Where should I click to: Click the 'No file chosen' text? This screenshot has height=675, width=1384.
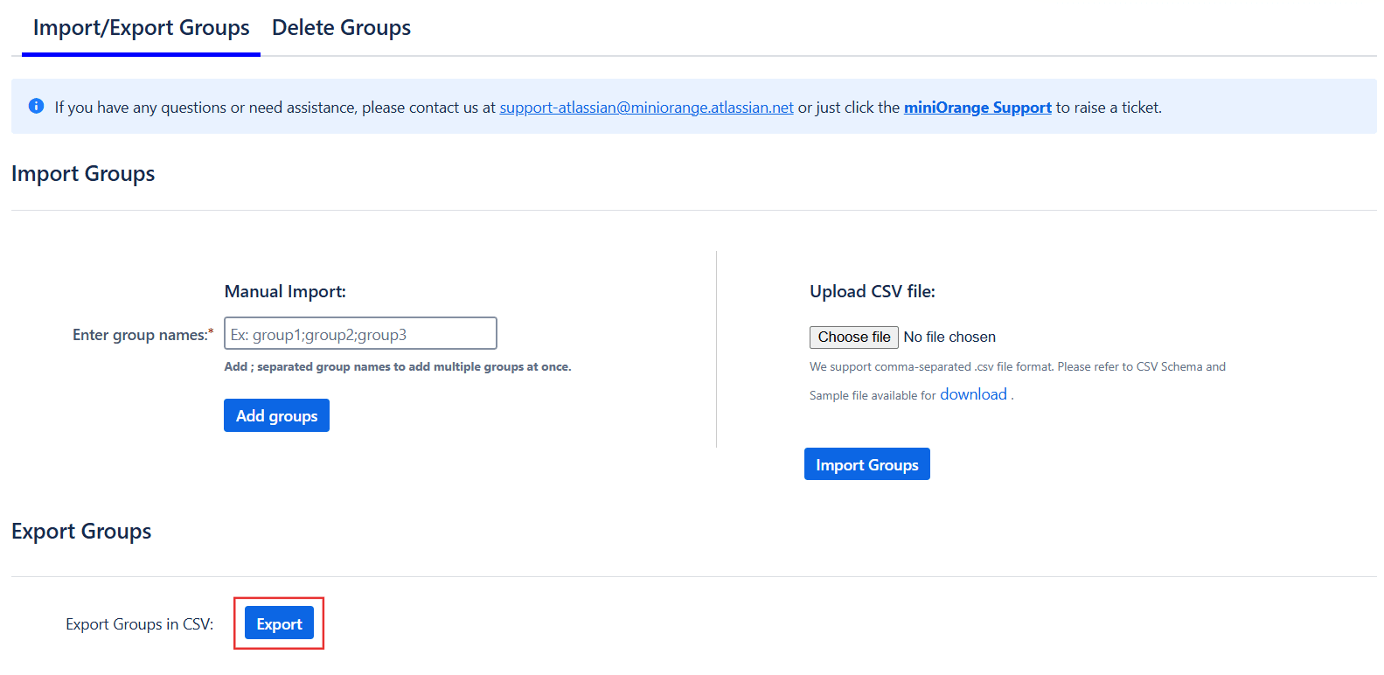[949, 337]
